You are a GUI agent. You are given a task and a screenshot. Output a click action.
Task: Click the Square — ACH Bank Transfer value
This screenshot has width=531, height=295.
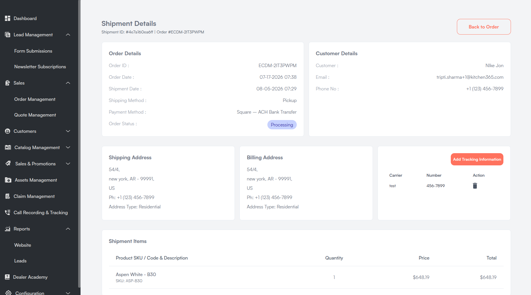click(x=267, y=112)
